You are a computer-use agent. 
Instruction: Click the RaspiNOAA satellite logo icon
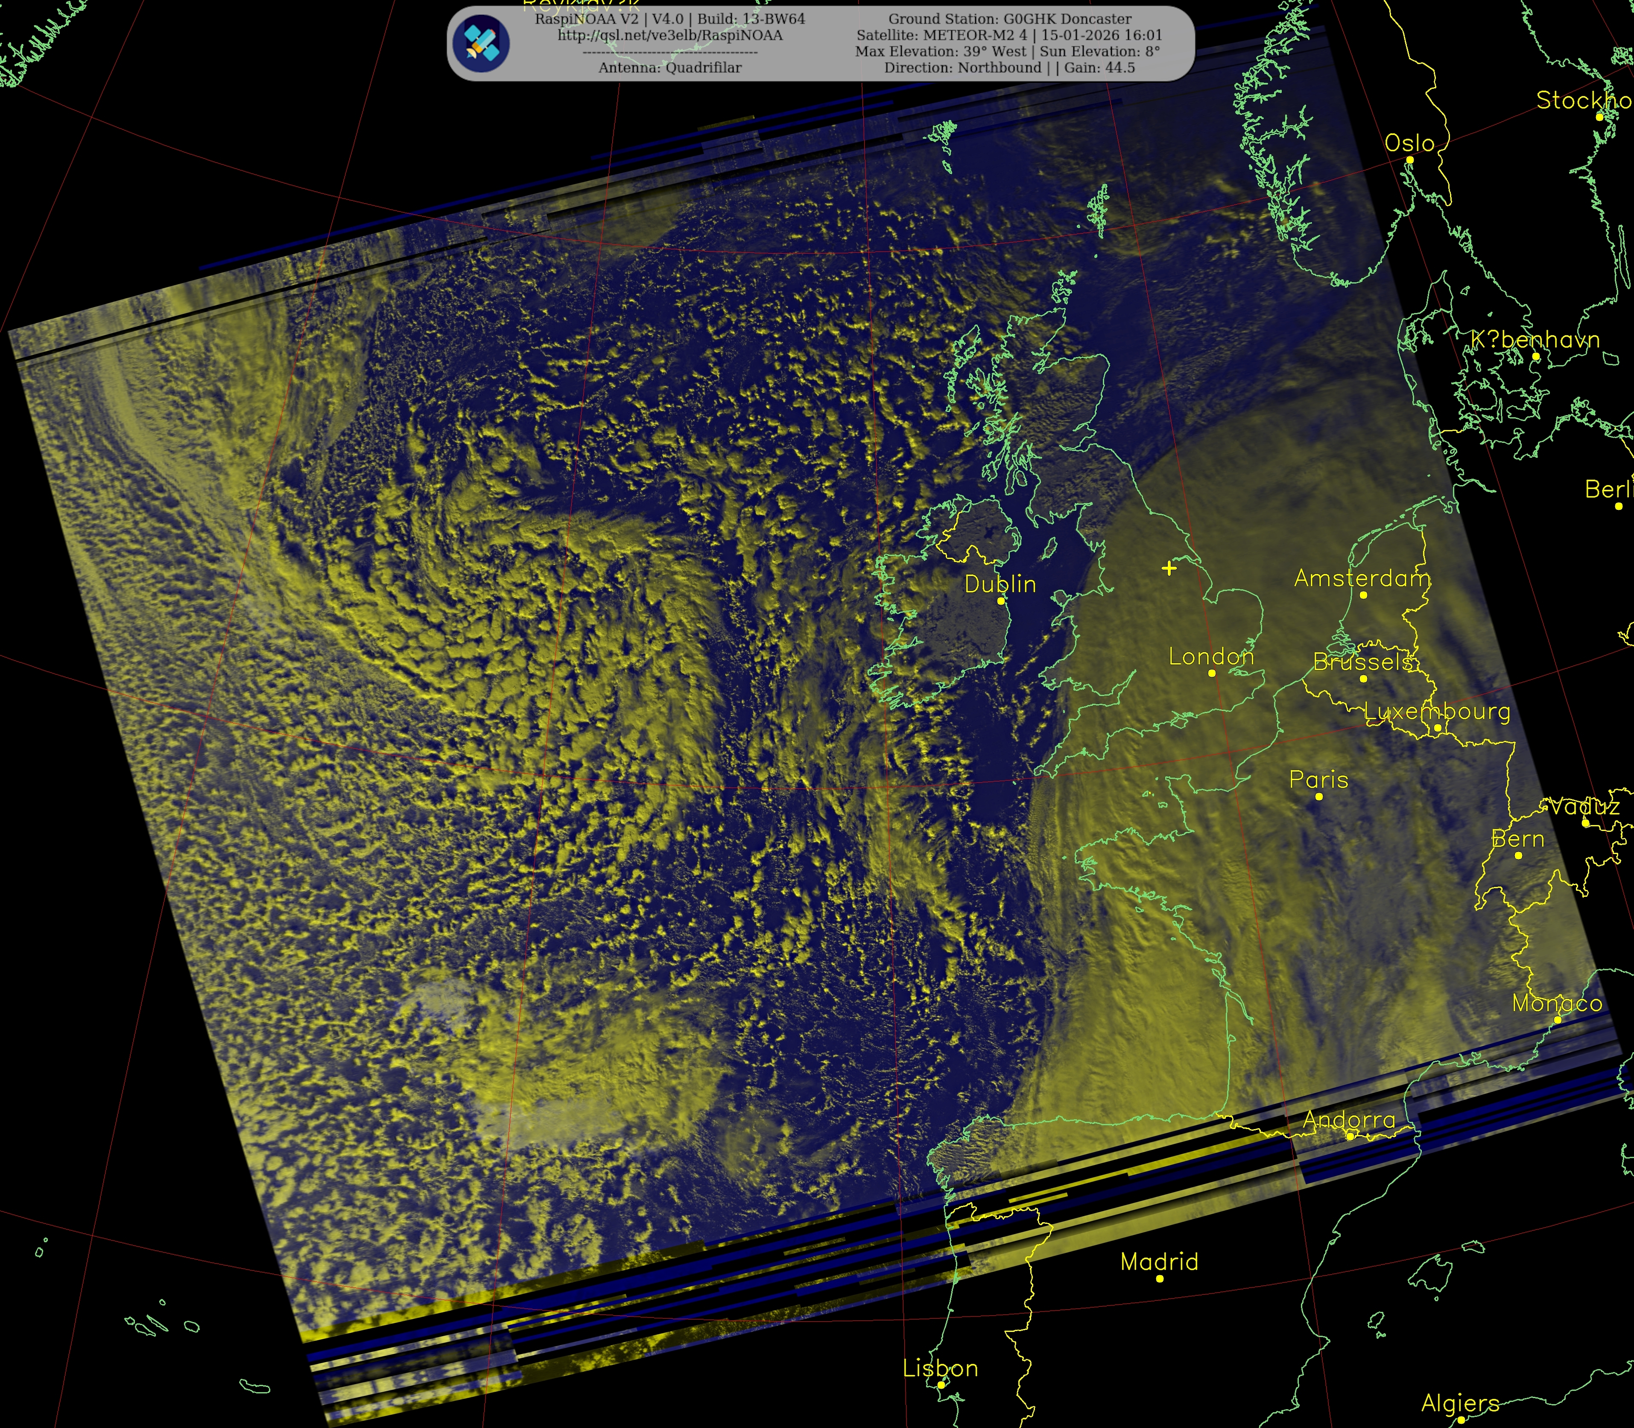481,43
